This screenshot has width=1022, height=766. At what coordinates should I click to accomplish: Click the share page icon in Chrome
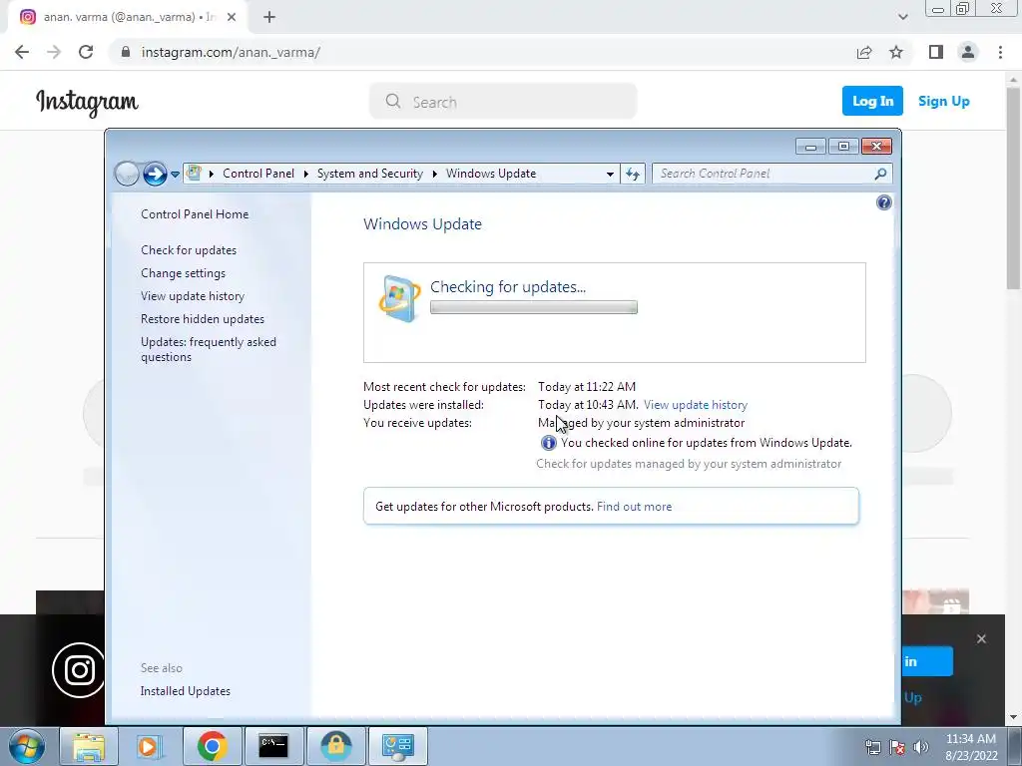pos(864,52)
